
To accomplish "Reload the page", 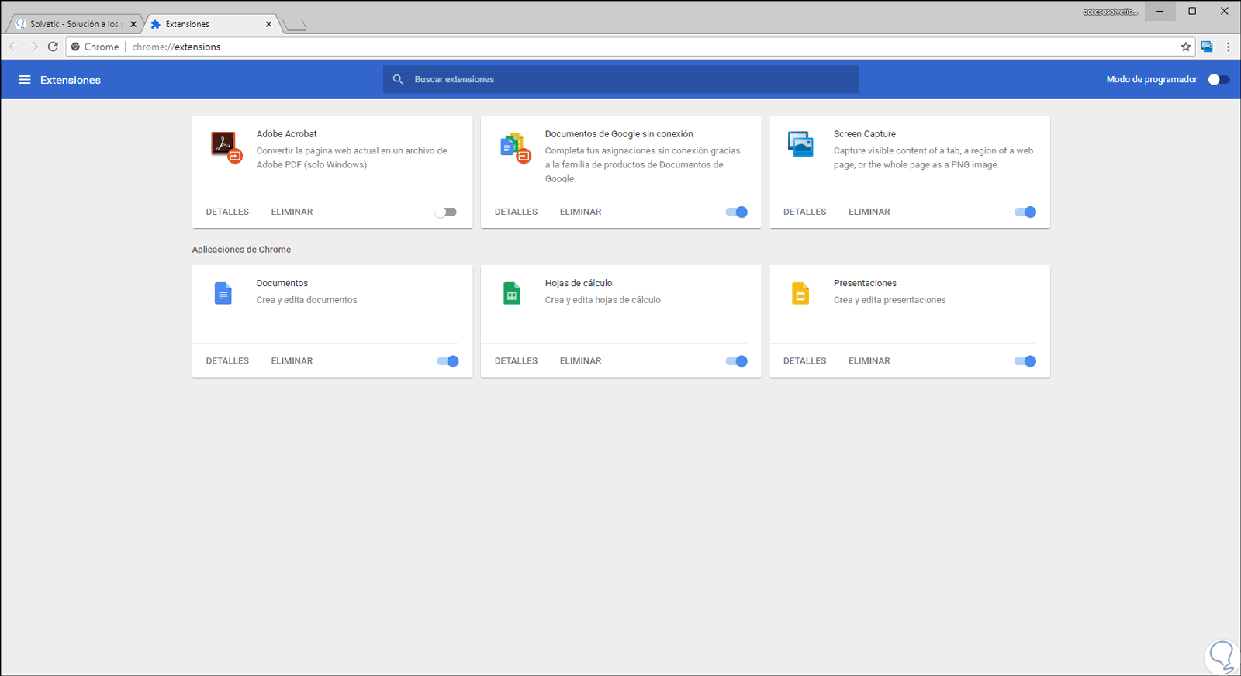I will pyautogui.click(x=53, y=47).
